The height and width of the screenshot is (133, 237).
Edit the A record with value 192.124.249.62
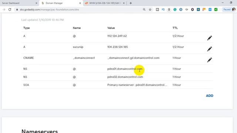click(x=209, y=38)
